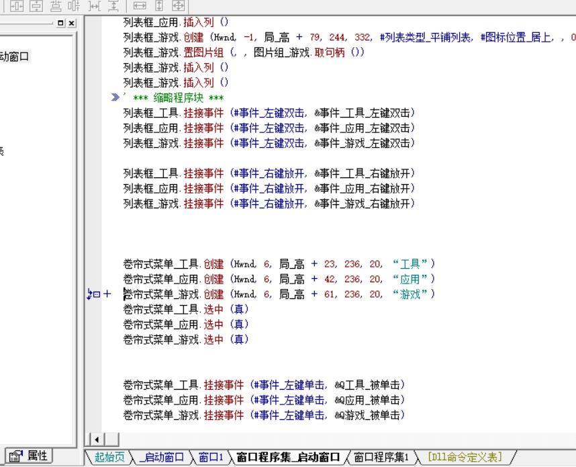Switch to the _启动窗口 tab
Screen dimensions: 576x467
point(162,457)
